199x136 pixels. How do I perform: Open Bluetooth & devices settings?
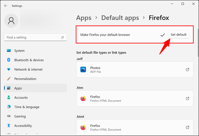[29, 60]
